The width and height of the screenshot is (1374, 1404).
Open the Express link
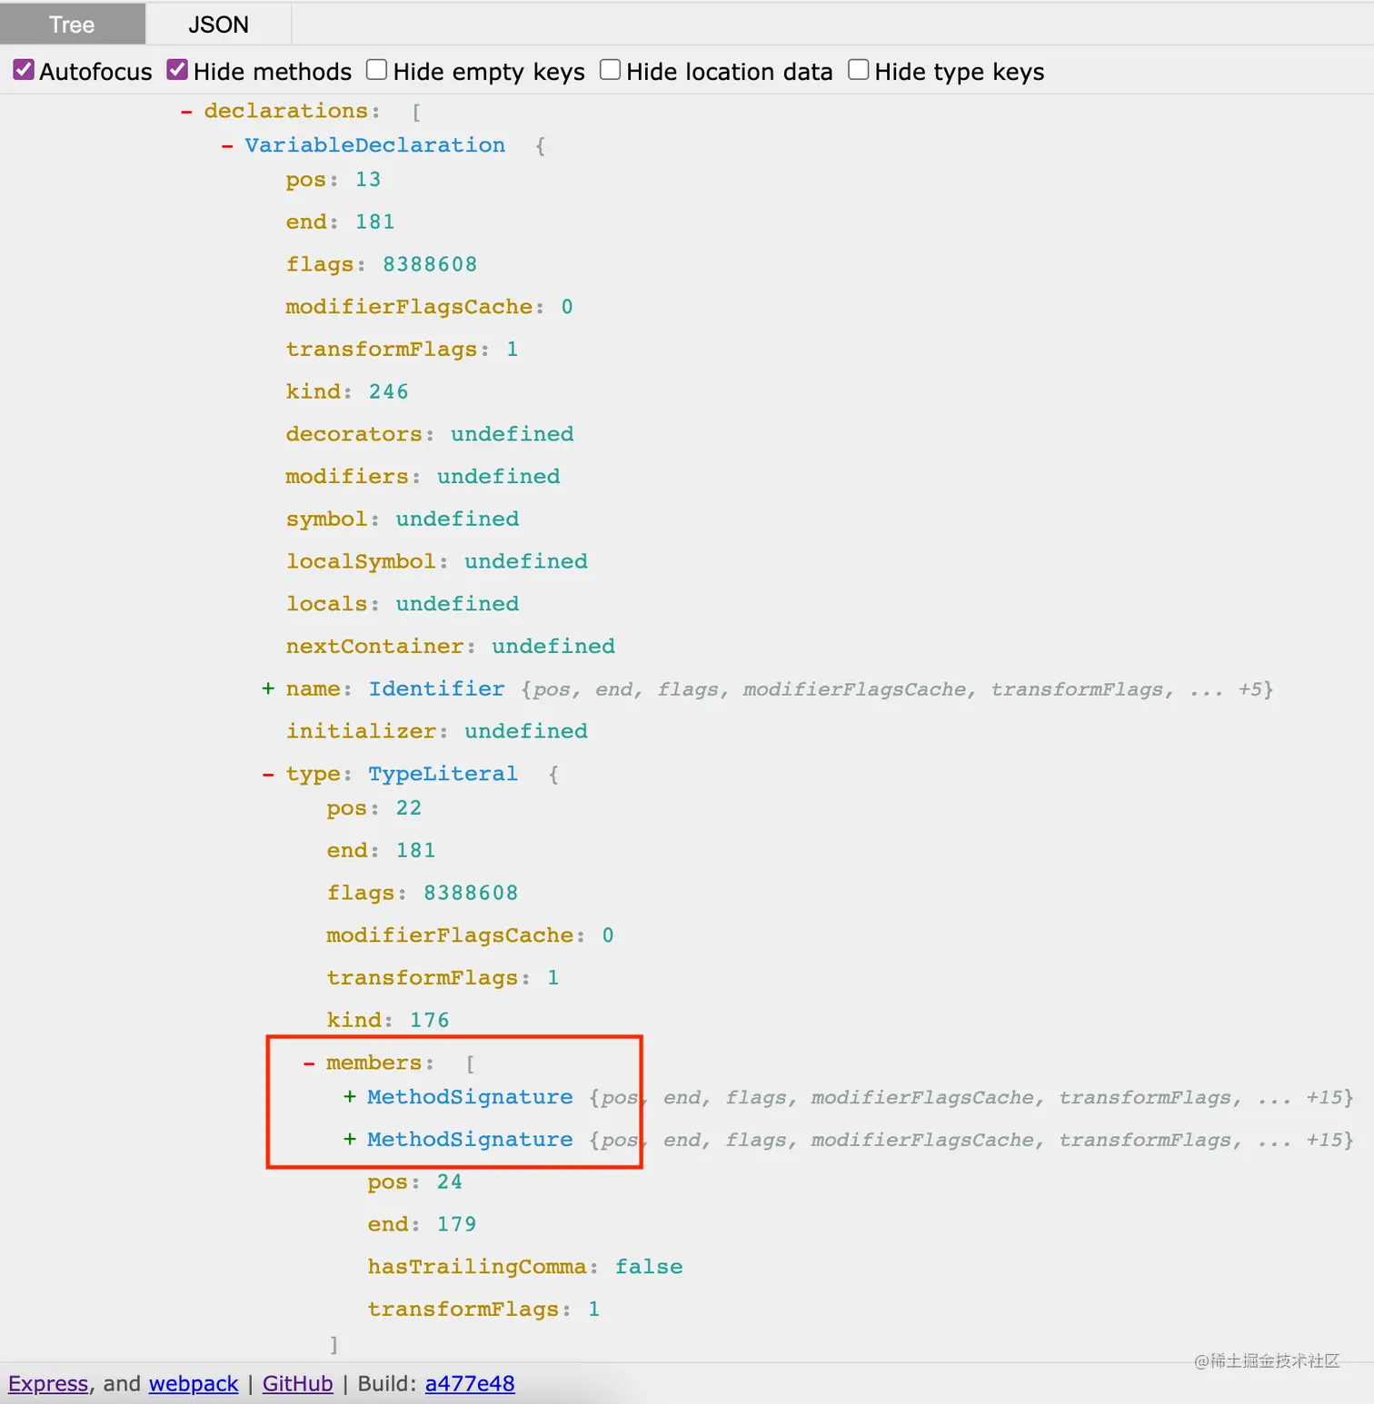coord(48,1383)
